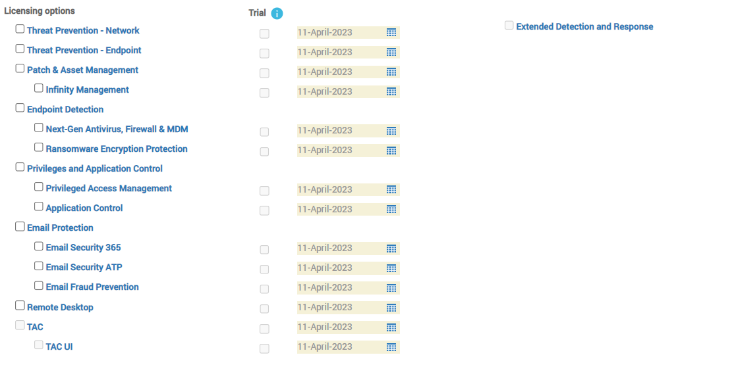This screenshot has height=380, width=732.
Task: Open calendar picker for Patch & Asset Management
Action: click(x=391, y=72)
